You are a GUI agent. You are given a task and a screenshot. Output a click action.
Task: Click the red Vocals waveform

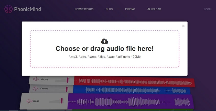tap(134, 82)
